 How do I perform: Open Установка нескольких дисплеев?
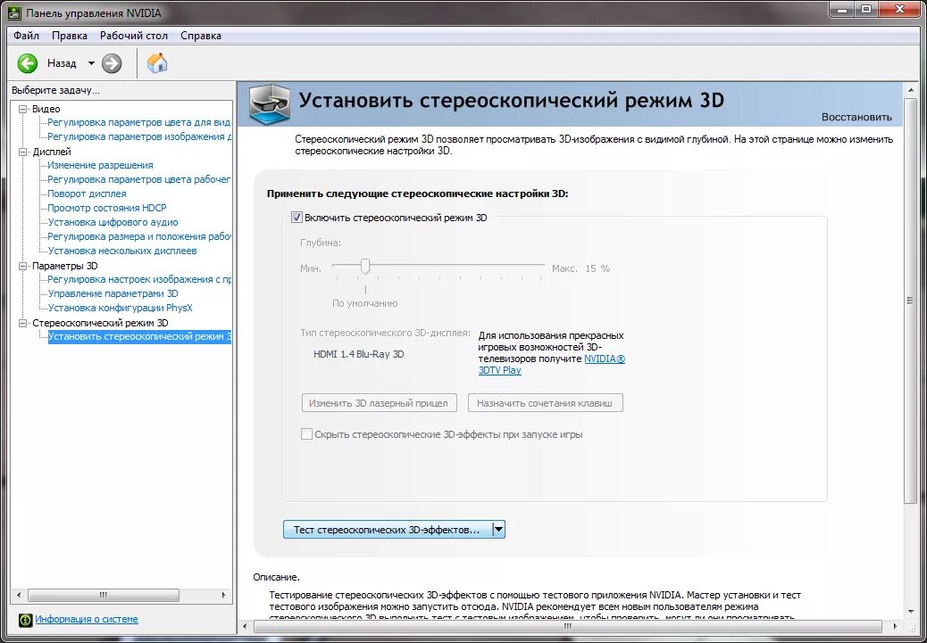pos(122,251)
